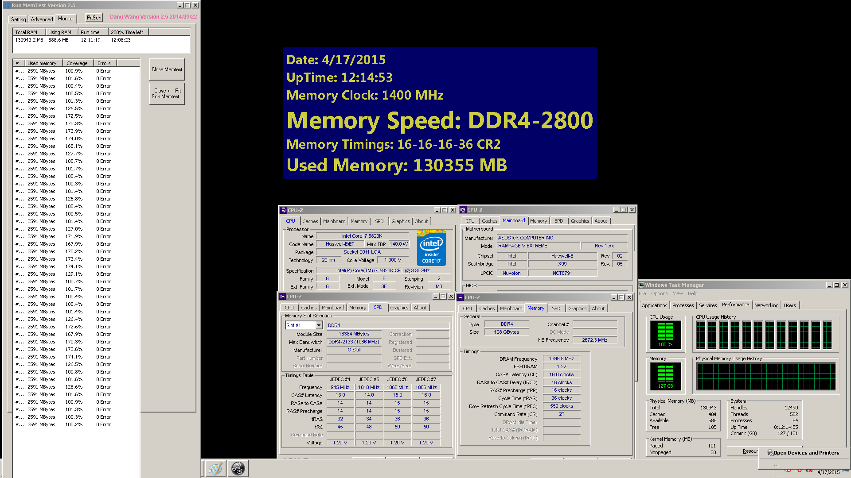Viewport: 851px width, 478px height.
Task: Select the Advanced tab in MemTest
Action: (x=41, y=19)
